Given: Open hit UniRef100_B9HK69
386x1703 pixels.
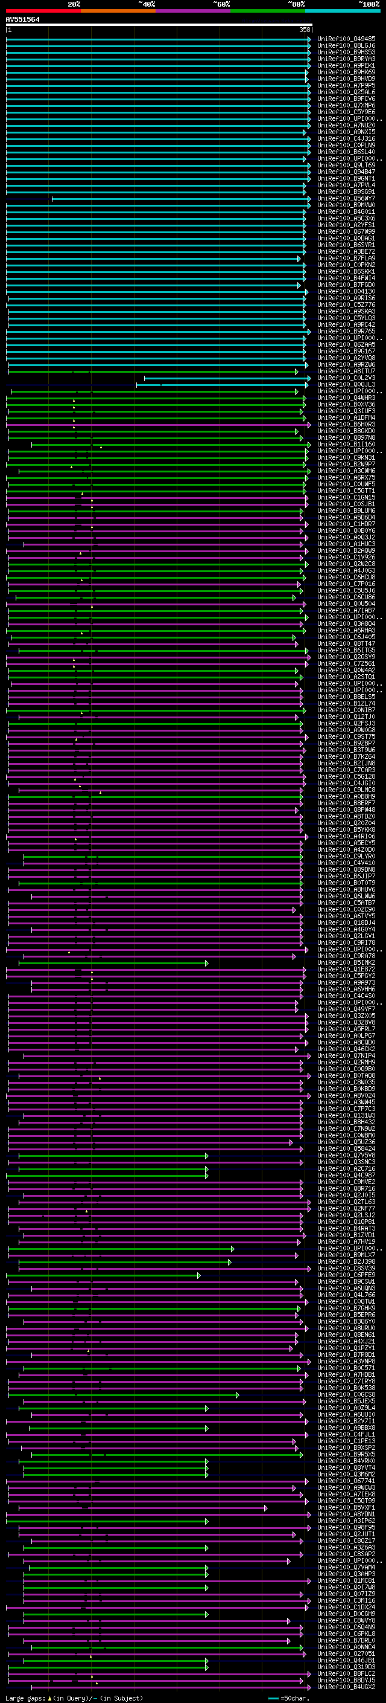Looking at the screenshot, I should 346,72.
